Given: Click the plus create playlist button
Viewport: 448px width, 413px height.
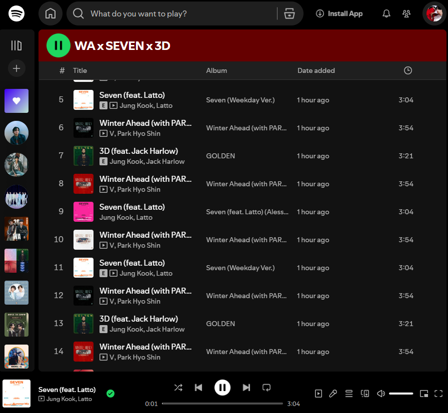Looking at the screenshot, I should click(x=16, y=68).
